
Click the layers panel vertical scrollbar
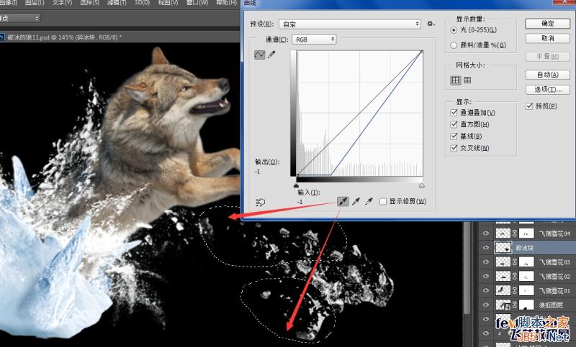(467, 267)
